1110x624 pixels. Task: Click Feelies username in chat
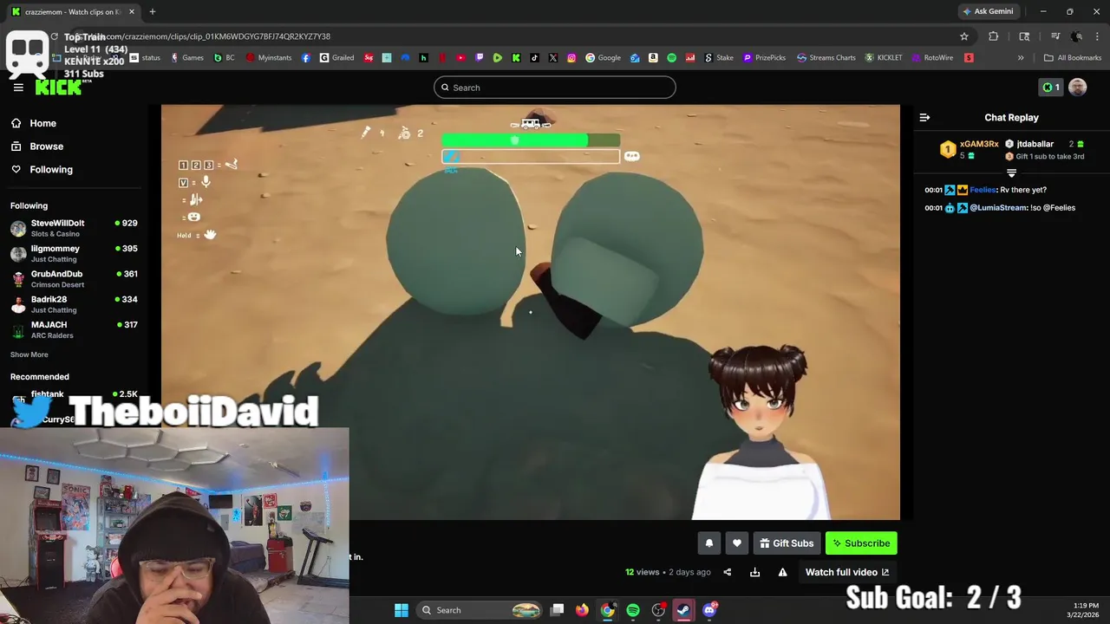(x=983, y=190)
